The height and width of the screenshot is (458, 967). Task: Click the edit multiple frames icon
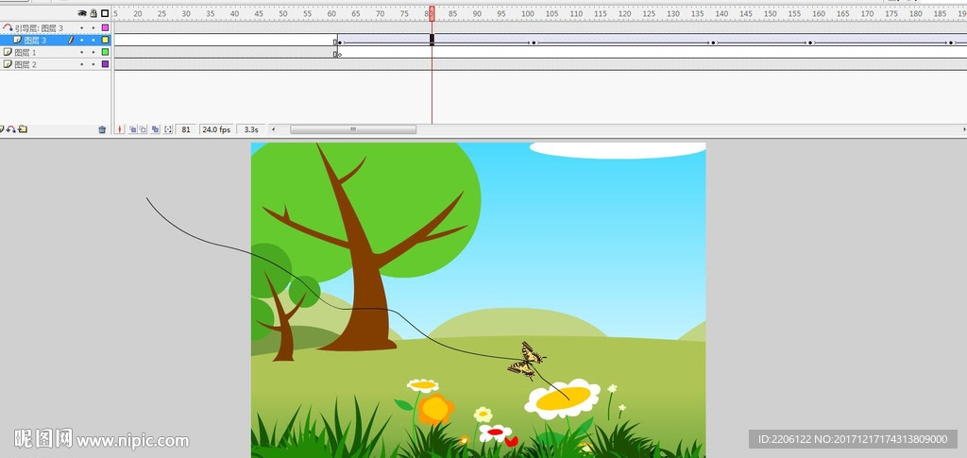[156, 129]
